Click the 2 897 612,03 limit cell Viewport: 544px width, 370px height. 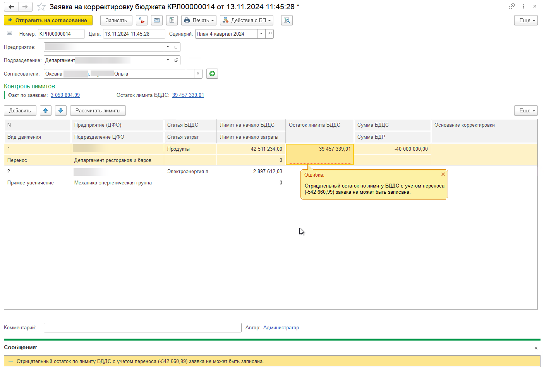[x=251, y=171]
